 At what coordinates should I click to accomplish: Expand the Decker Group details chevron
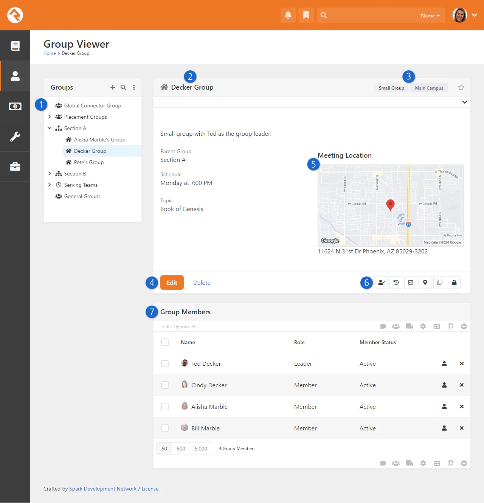click(465, 102)
